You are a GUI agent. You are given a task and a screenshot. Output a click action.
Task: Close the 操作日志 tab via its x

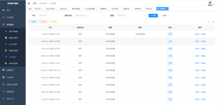68,9
